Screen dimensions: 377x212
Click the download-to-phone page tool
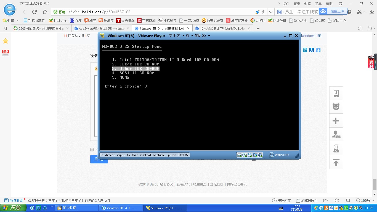336,93
